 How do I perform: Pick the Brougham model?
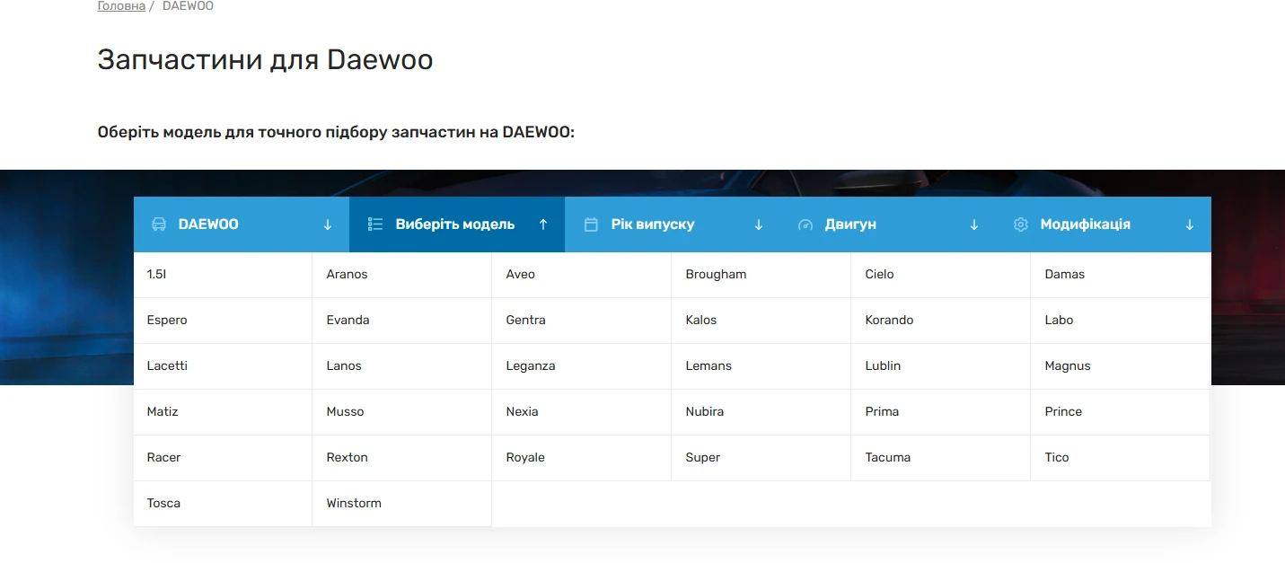761,275
